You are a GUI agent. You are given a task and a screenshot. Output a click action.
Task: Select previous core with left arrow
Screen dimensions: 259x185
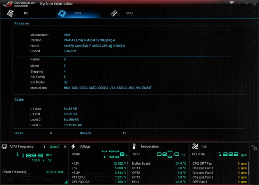point(44,147)
